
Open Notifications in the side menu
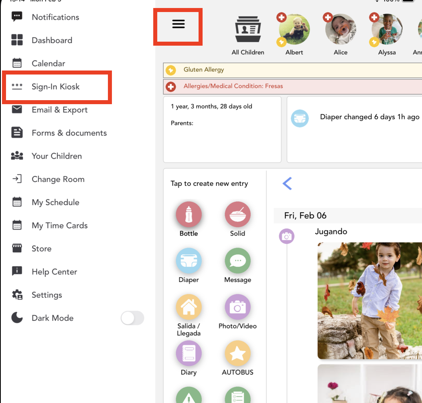tap(55, 17)
